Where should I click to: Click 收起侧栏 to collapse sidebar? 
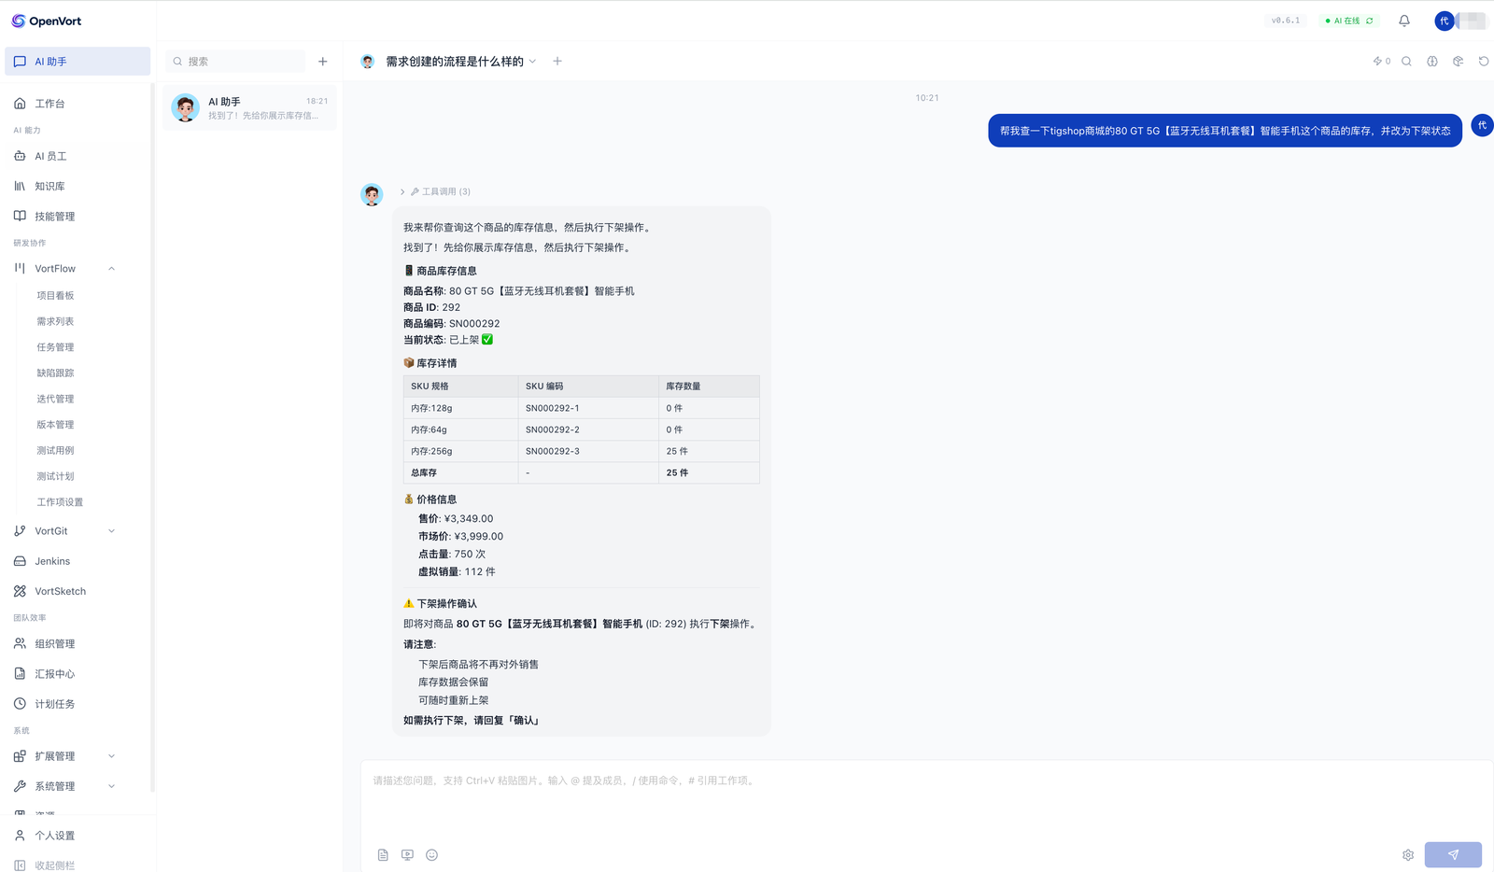54,865
